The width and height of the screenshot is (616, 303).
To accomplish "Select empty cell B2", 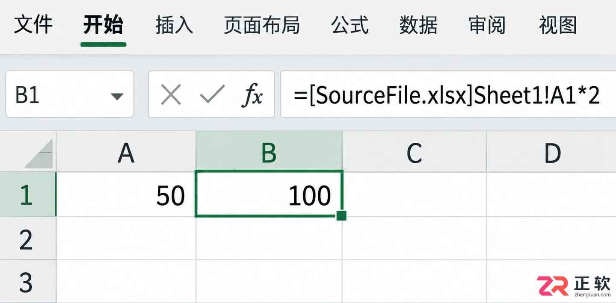I will tap(269, 238).
